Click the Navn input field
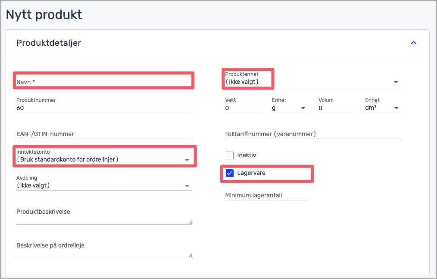 click(103, 81)
